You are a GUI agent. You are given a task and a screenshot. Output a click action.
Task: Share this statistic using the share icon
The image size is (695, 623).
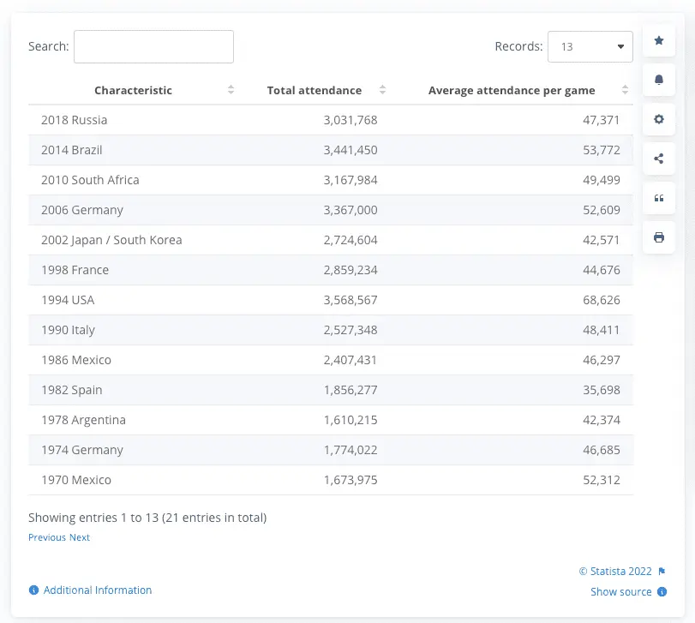point(658,158)
